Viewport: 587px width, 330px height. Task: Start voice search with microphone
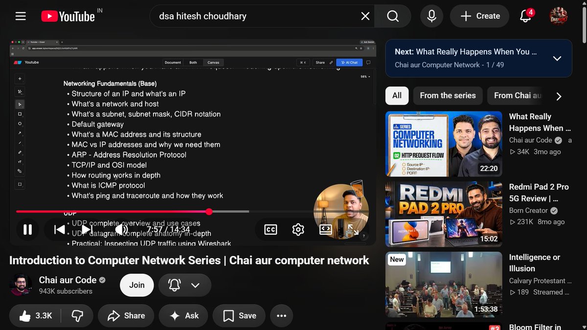pos(431,16)
